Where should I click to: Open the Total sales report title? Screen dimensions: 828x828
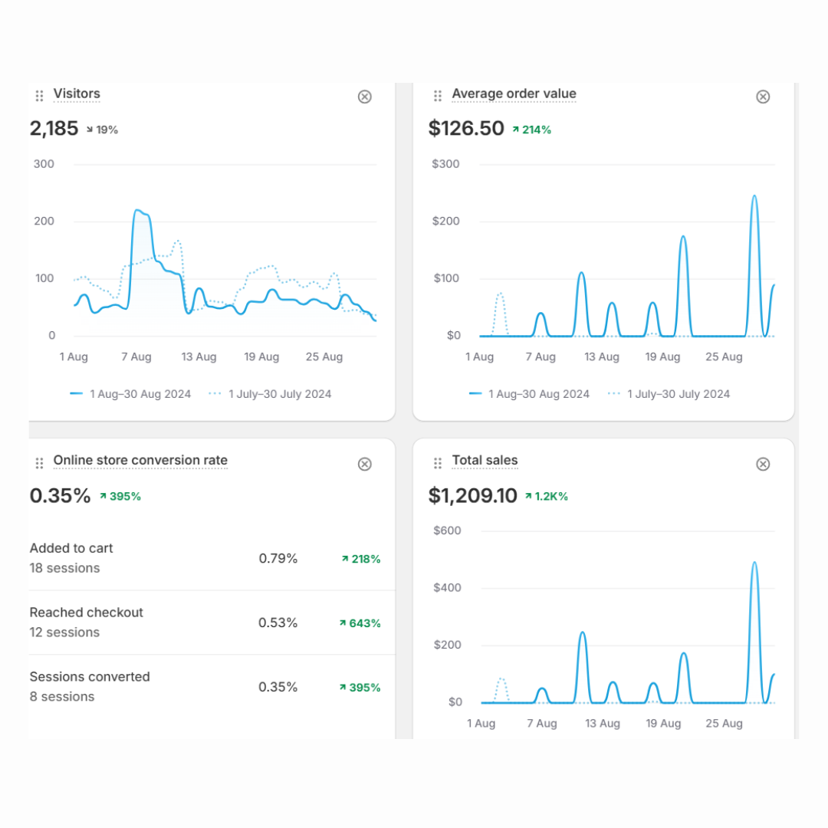(x=485, y=461)
